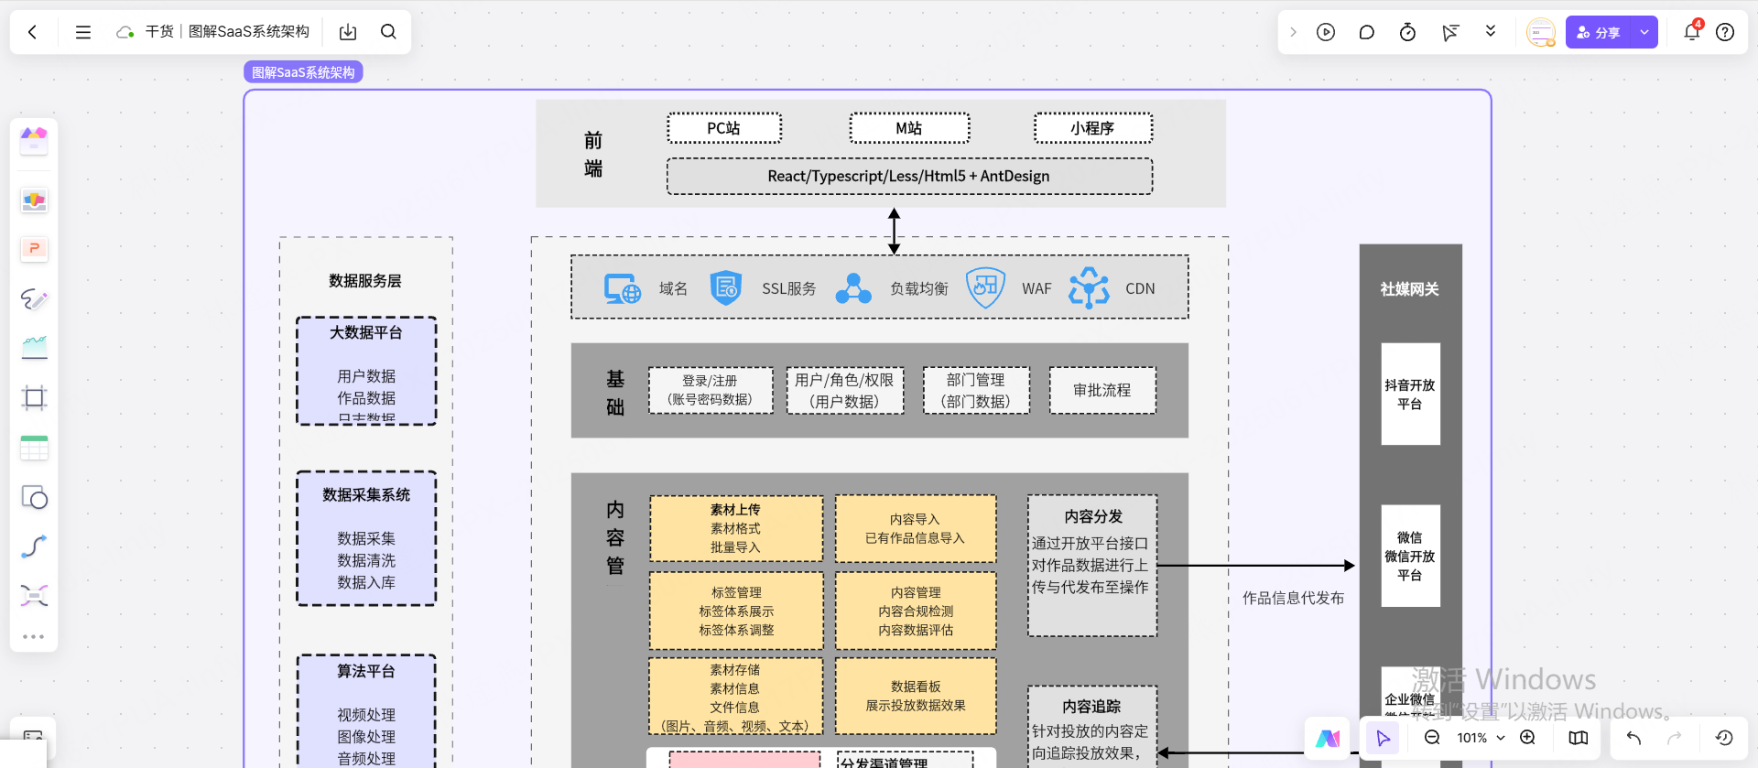Open the AI assistant icon

click(1328, 738)
